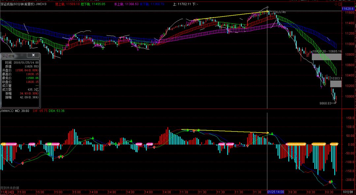Image resolution: width=356 pixels, height=195 pixels.
Task: Click the 长上轨: 11366.53 value
Action: [x=127, y=4]
